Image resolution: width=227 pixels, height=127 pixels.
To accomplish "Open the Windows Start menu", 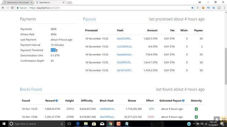I will click(4, 124).
